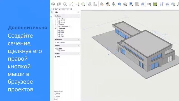Click the grid pattern tool icon
The height and width of the screenshot is (101, 179).
coord(137,4)
